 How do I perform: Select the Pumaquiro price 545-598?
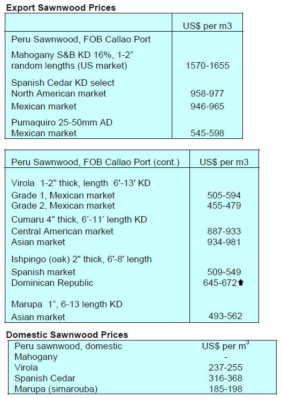click(x=208, y=133)
